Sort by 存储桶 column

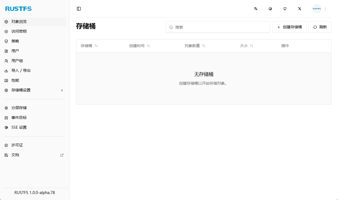coord(89,46)
